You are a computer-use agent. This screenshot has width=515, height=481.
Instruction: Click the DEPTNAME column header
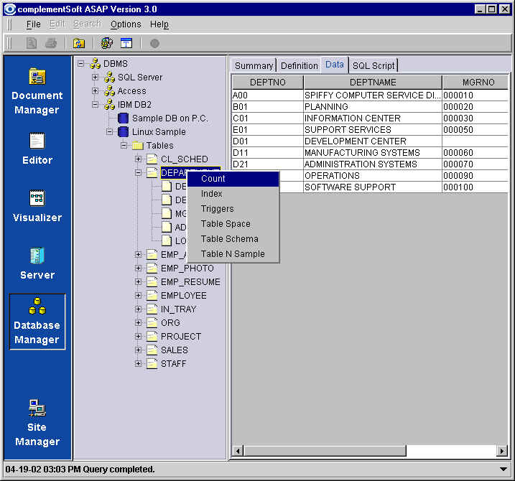point(373,82)
